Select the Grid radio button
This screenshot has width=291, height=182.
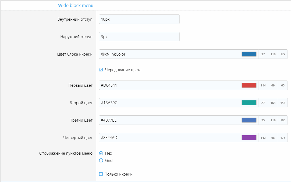[x=101, y=161]
